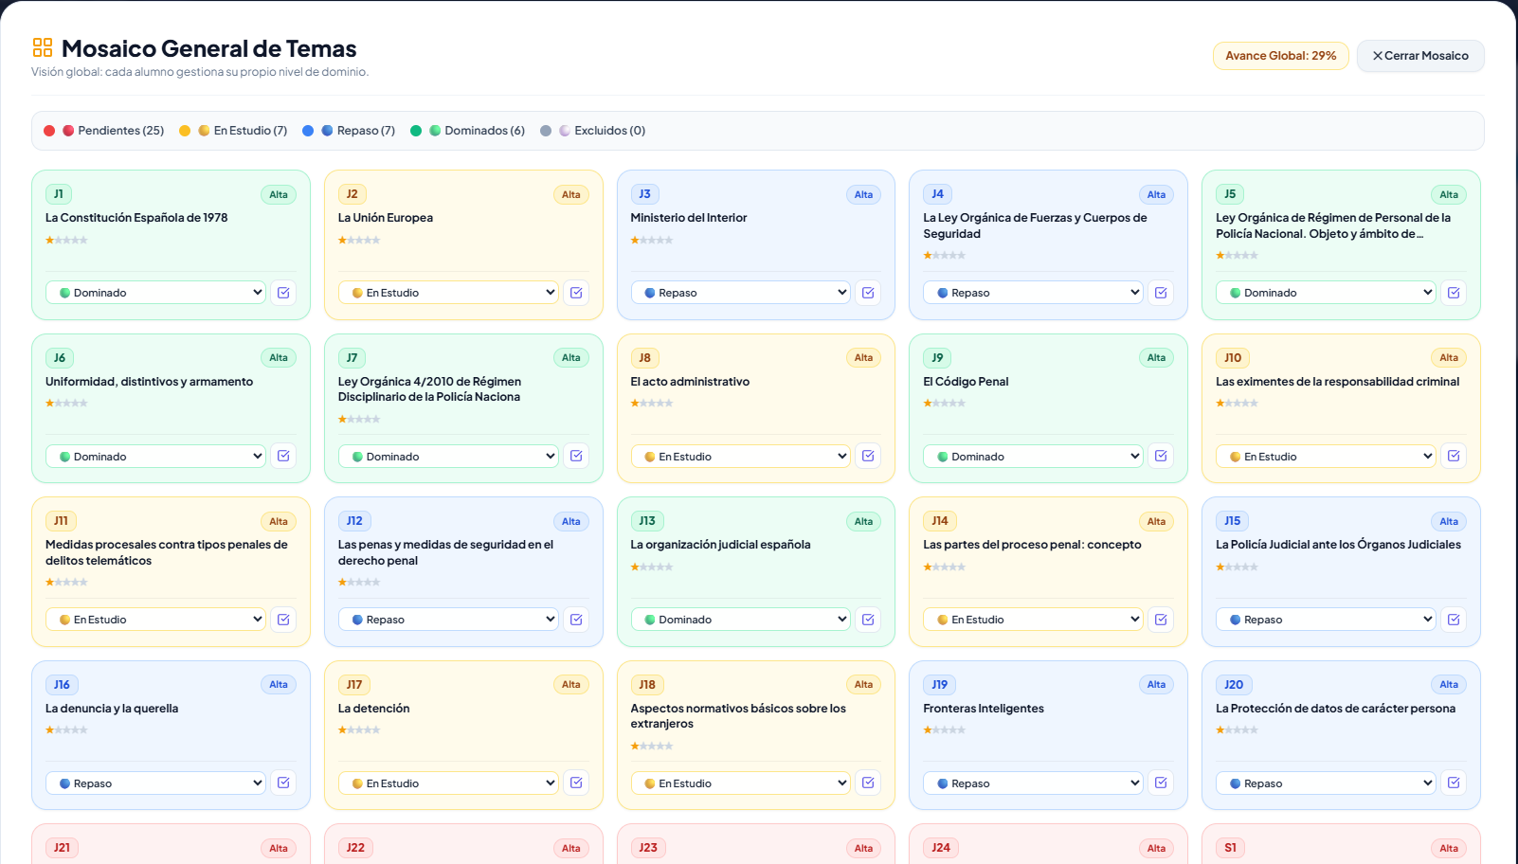Click the edit icon on card J15
Viewport: 1518px width, 864px height.
coord(1454,620)
